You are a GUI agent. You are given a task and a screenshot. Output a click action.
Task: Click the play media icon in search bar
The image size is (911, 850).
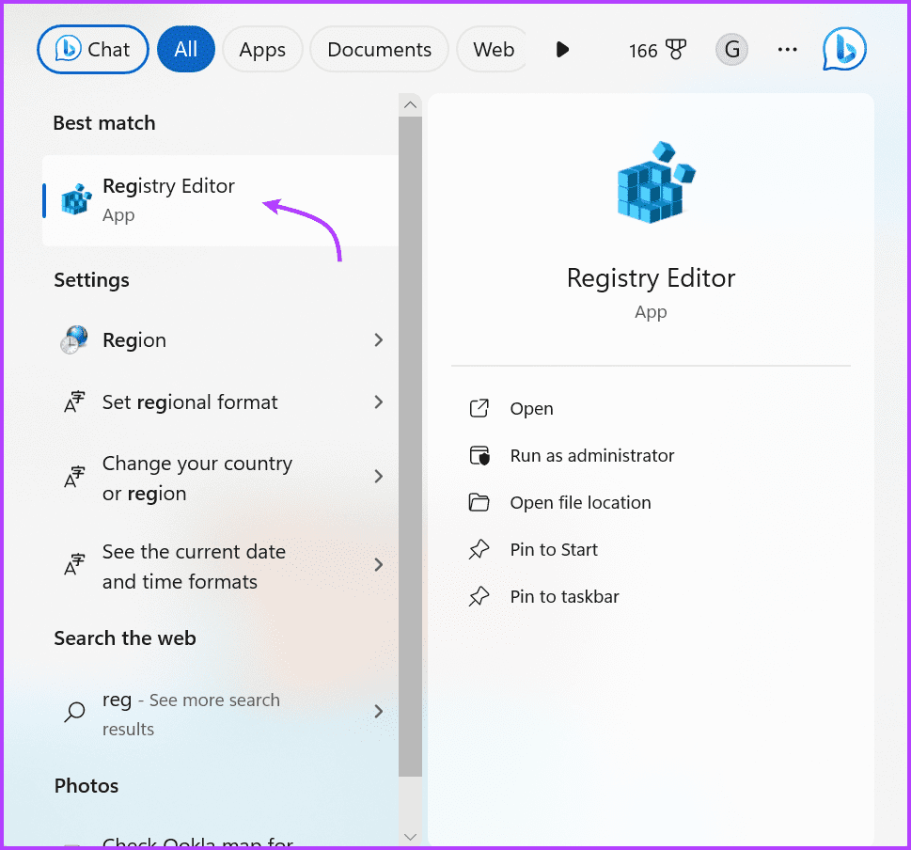(562, 49)
